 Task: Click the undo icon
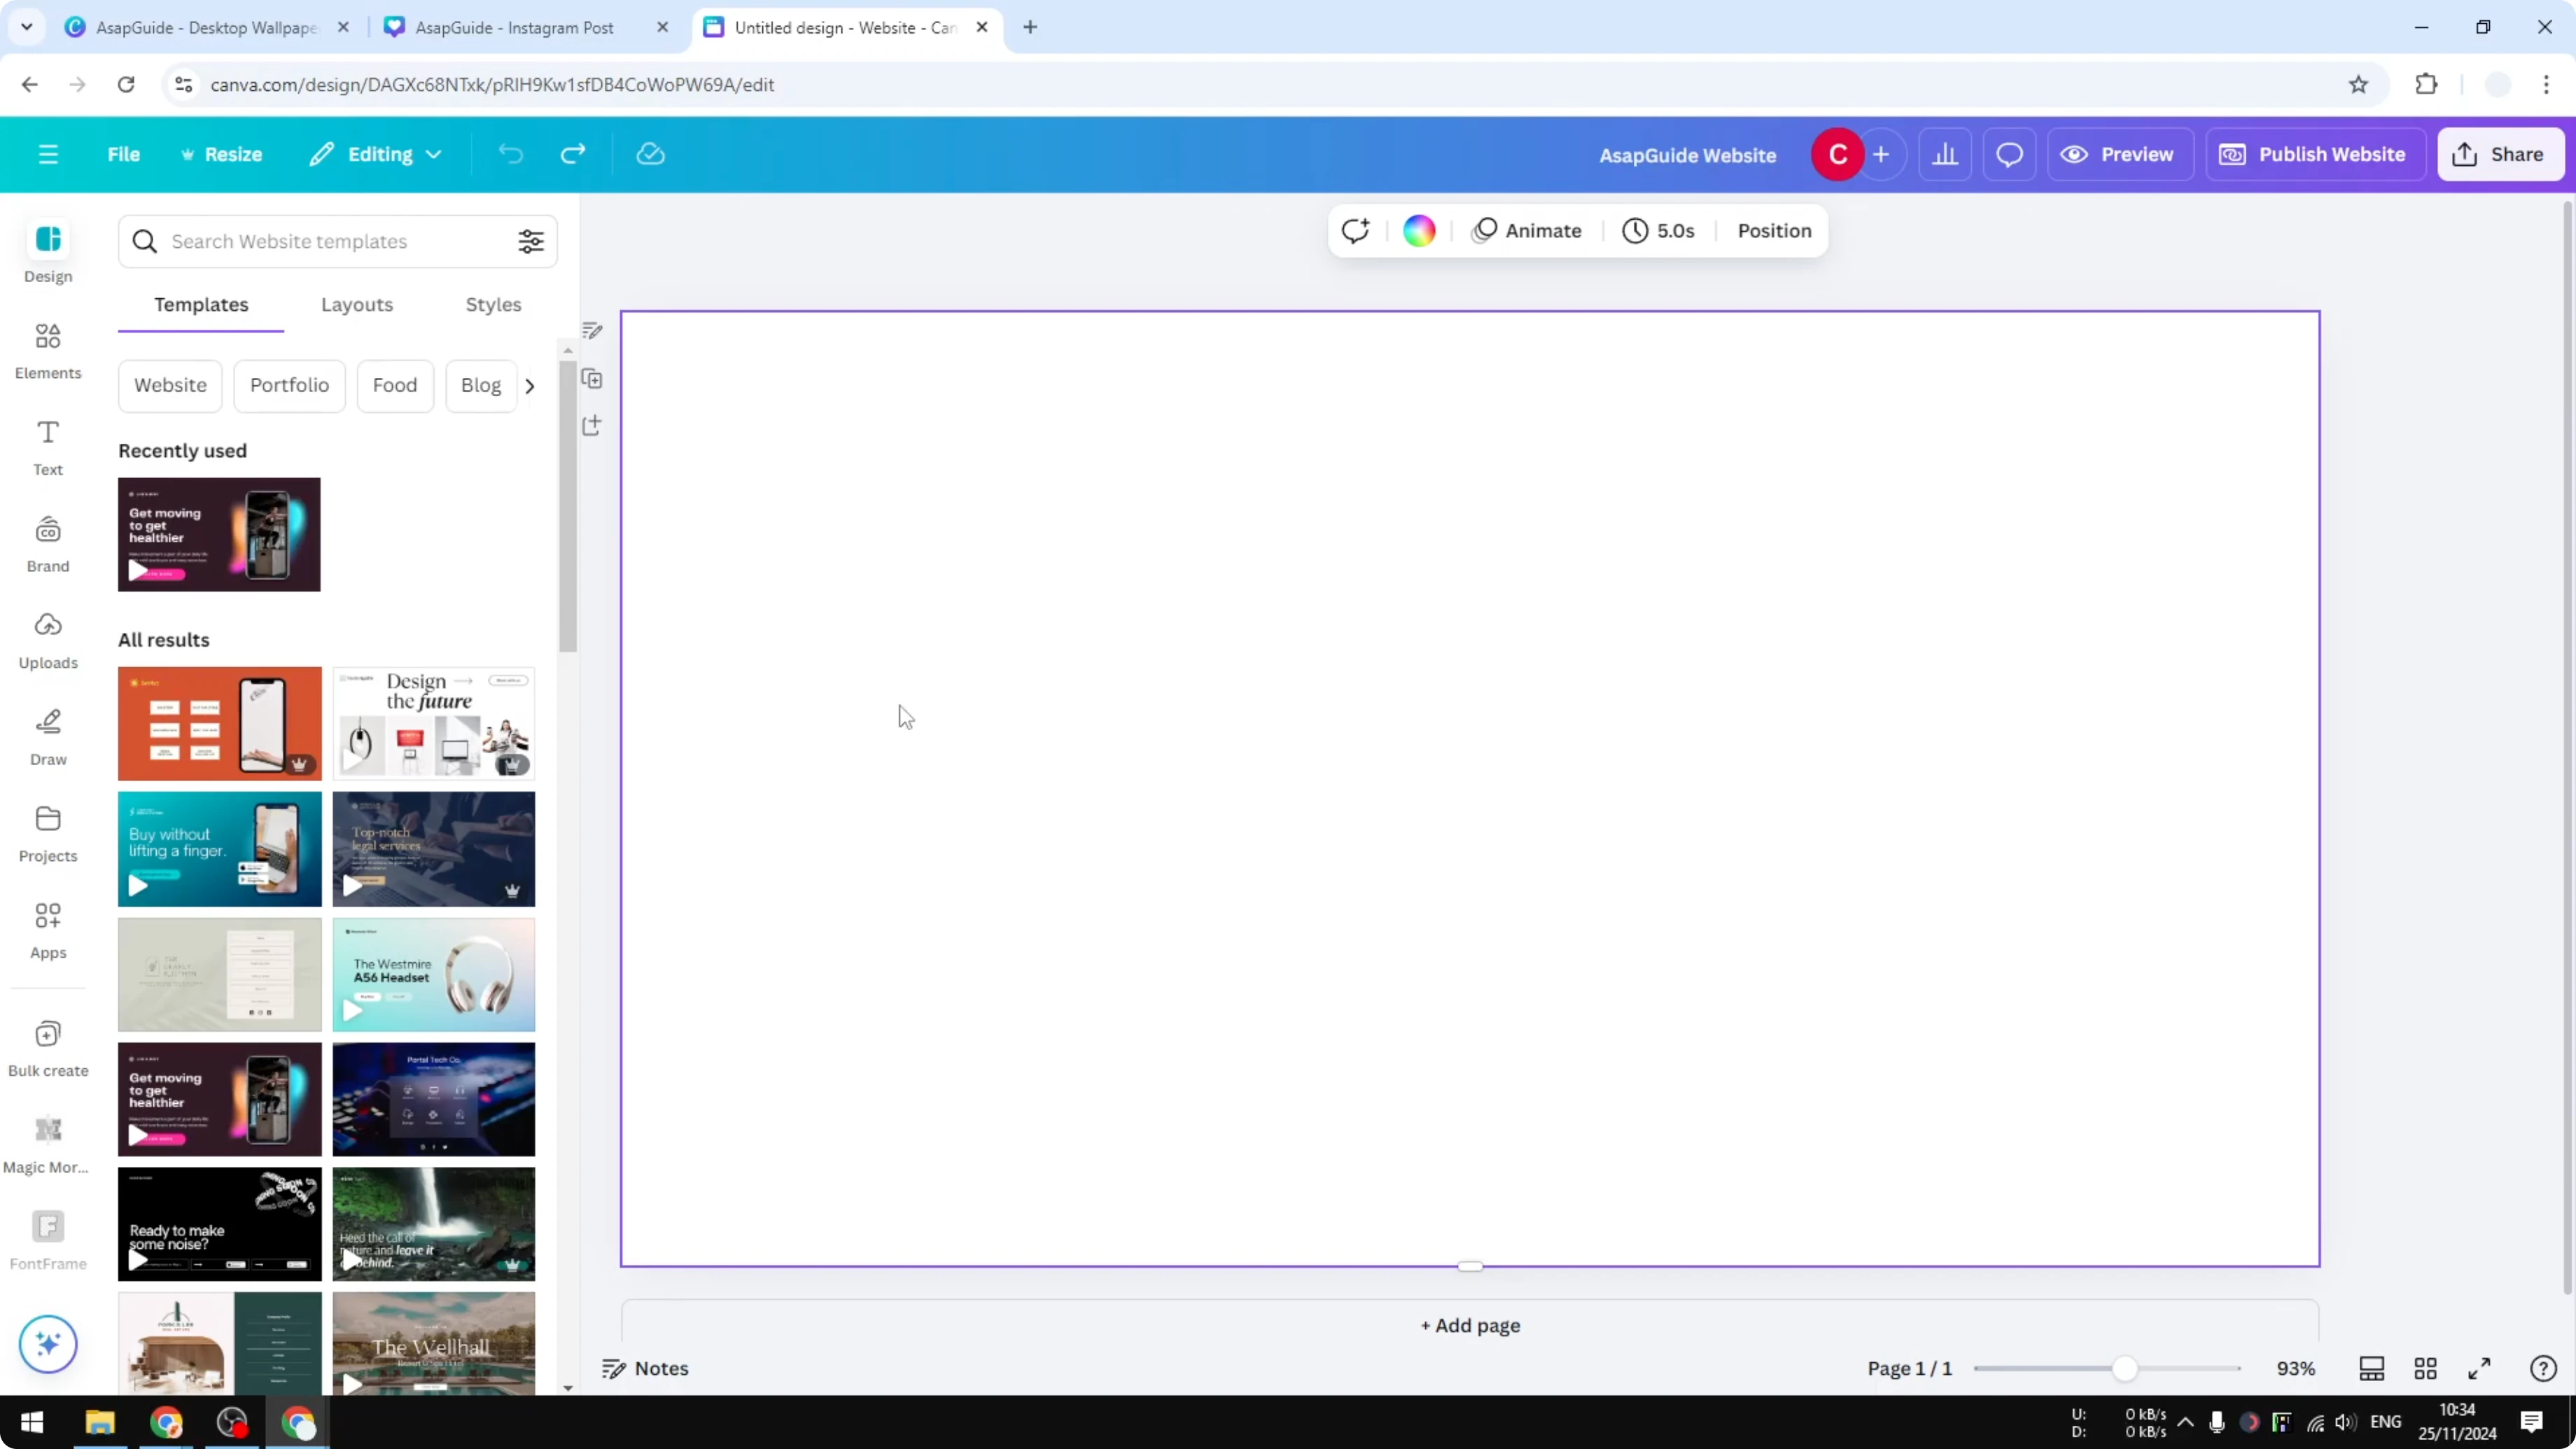tap(510, 153)
